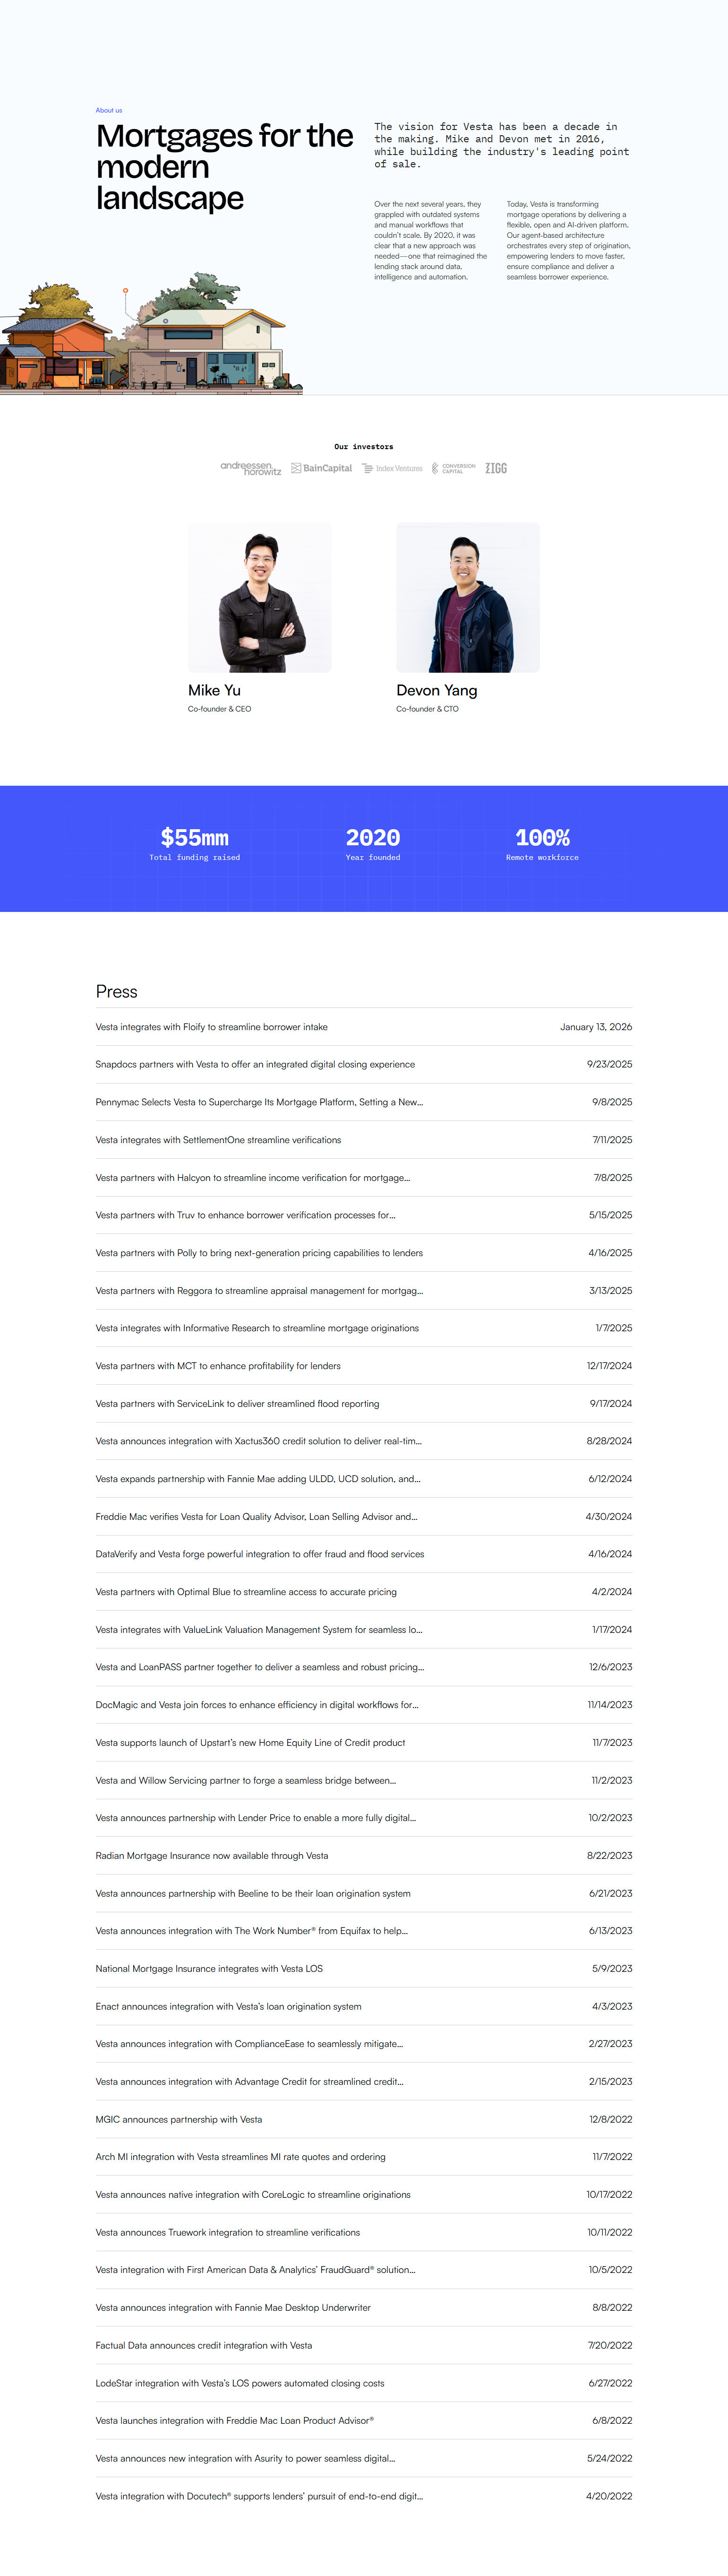Open the Docutech integration press release
Screen dimensions: 728x2576
pos(258,2496)
